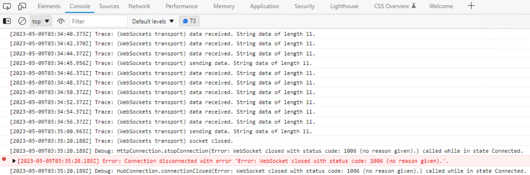530x175 pixels.
Task: Switch to the Elements tab
Action: pos(49,6)
